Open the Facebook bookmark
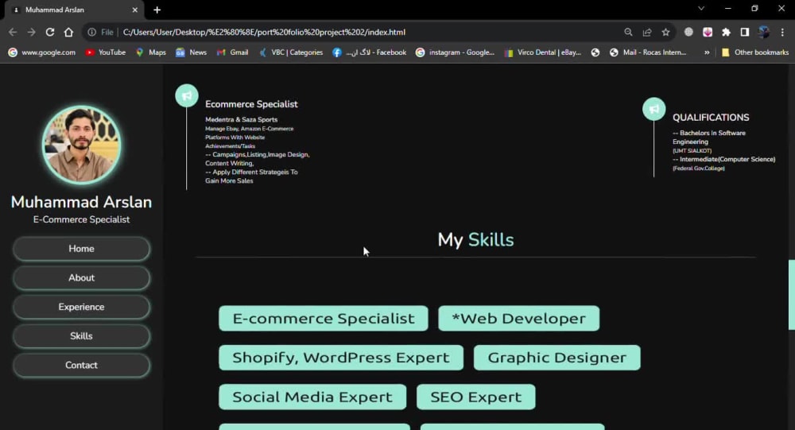Image resolution: width=795 pixels, height=430 pixels. pyautogui.click(x=370, y=52)
